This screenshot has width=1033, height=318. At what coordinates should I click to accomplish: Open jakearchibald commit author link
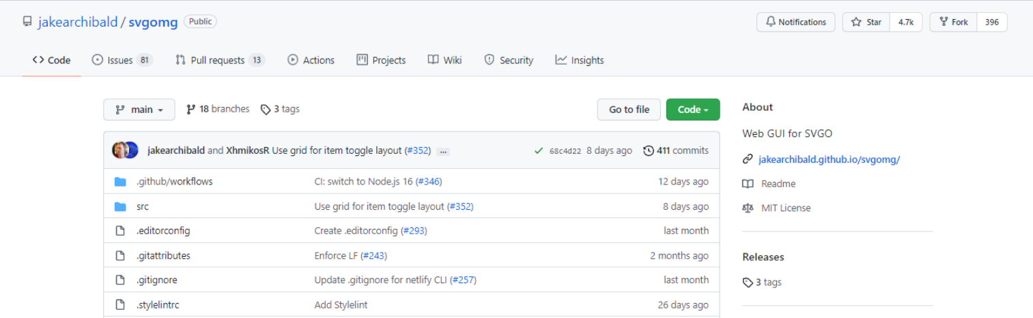(176, 150)
